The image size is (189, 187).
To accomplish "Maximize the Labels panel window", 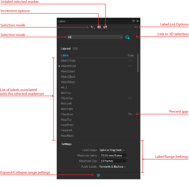I will [x=133, y=21].
